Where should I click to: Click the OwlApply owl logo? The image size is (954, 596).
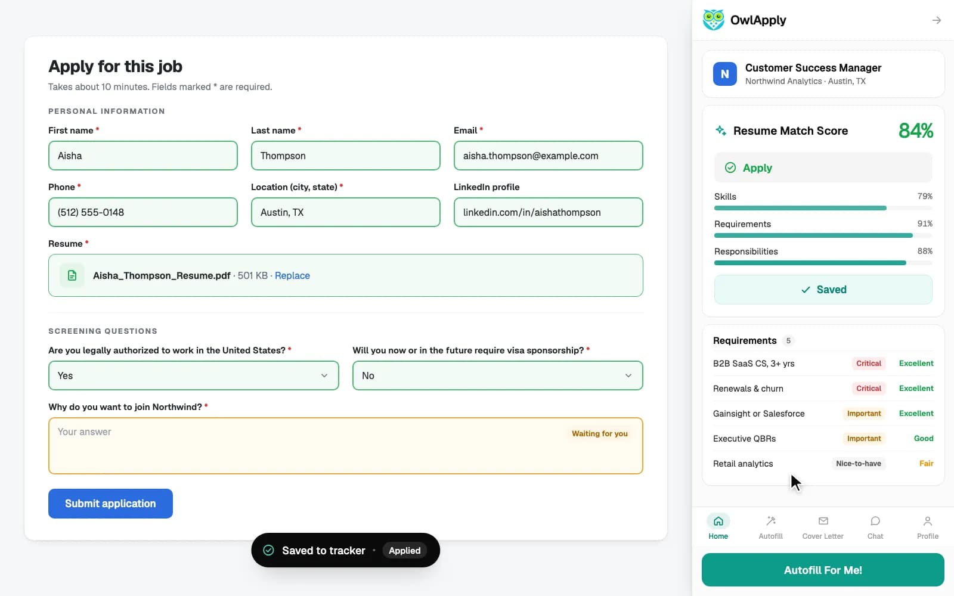pyautogui.click(x=713, y=20)
